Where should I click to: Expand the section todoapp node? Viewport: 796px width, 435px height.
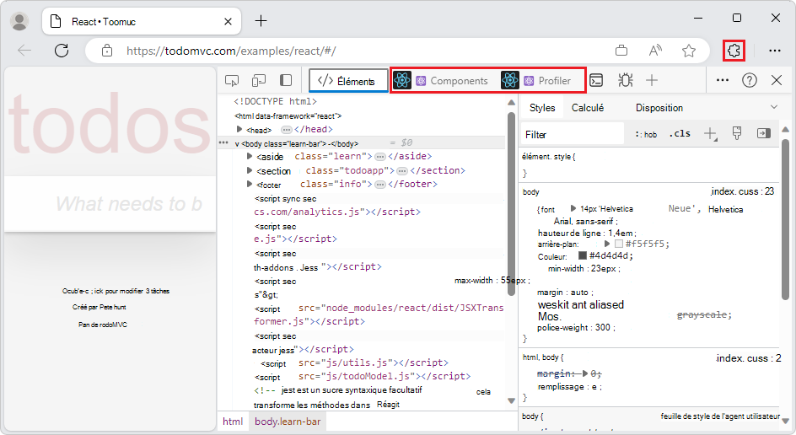(x=250, y=170)
